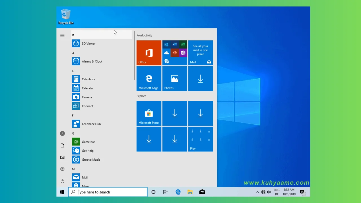Open Task View on taskbar

165,192
